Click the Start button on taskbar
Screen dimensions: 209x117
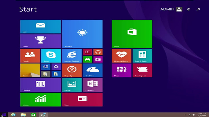[4, 115]
